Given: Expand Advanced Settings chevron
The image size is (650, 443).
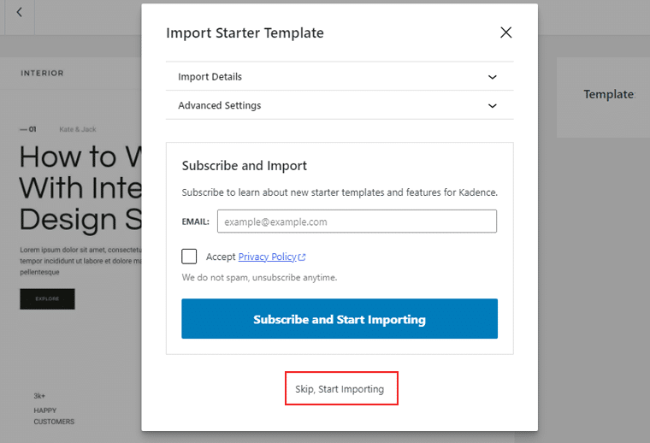Looking at the screenshot, I should (x=492, y=106).
